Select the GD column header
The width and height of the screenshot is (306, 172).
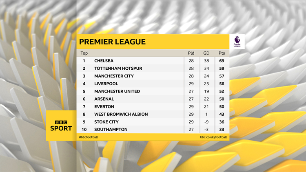(x=206, y=53)
